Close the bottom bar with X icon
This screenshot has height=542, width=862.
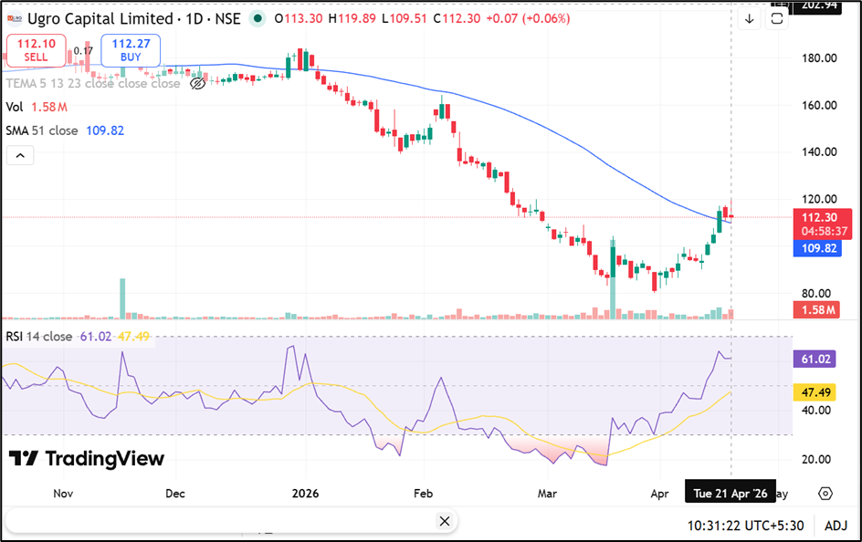click(x=445, y=521)
